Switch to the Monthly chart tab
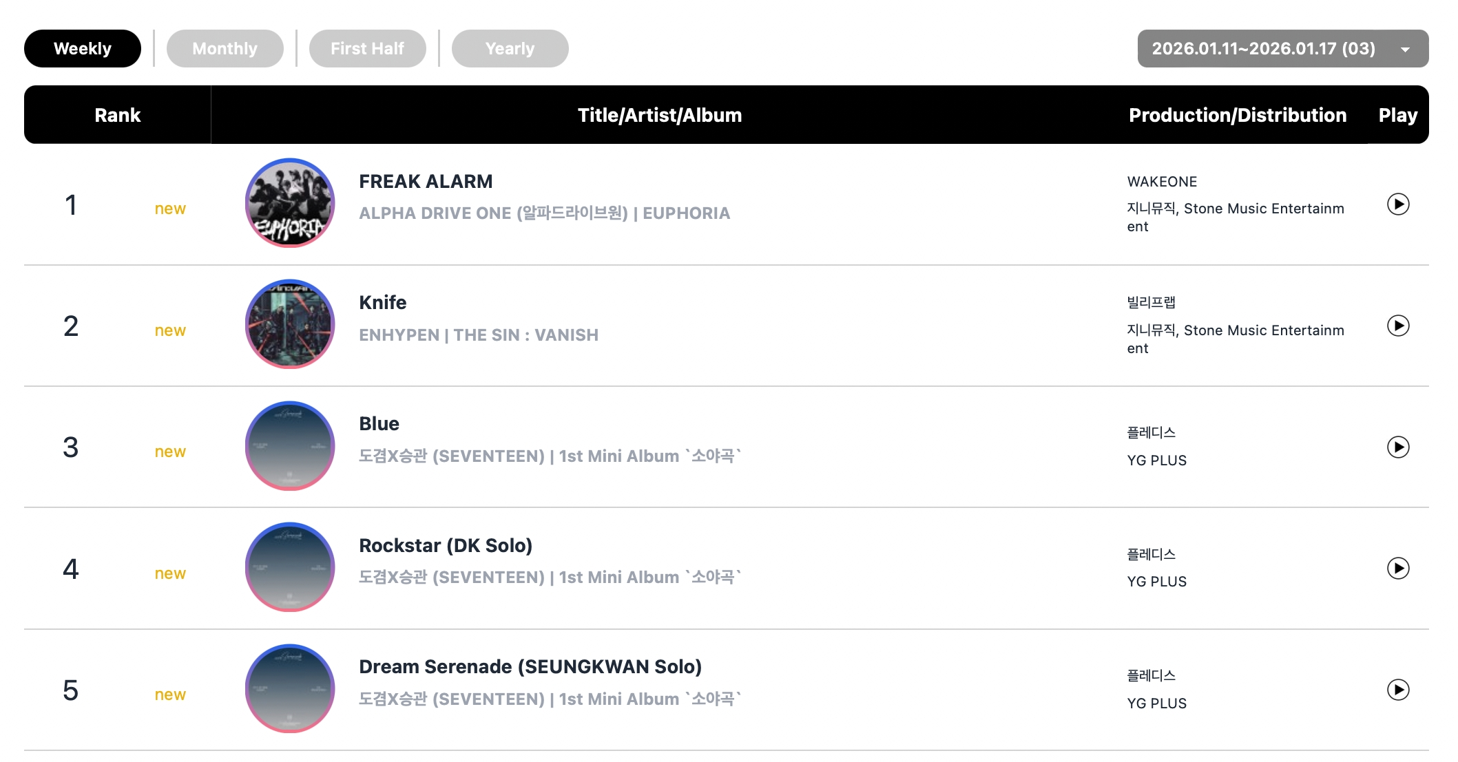The image size is (1458, 762). pos(225,49)
